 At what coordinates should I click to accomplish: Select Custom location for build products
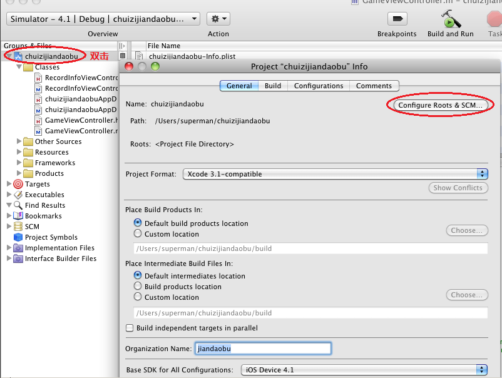point(138,233)
